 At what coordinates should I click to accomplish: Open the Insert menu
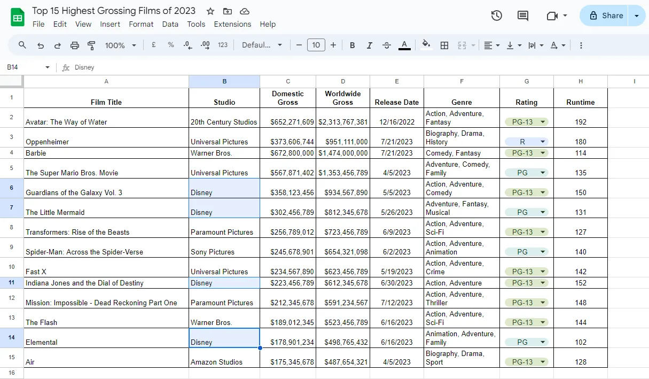110,24
